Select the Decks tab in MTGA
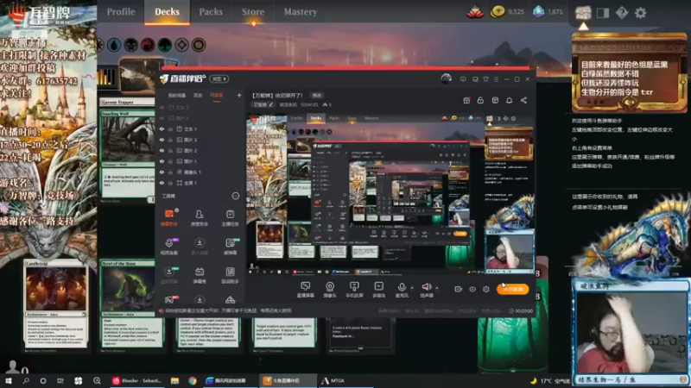Viewport: 691px width, 388px height. [x=167, y=12]
